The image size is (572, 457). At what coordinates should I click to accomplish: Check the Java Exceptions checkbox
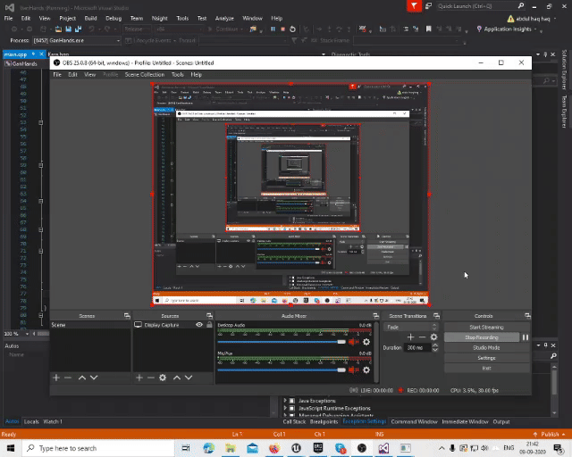[293, 401]
